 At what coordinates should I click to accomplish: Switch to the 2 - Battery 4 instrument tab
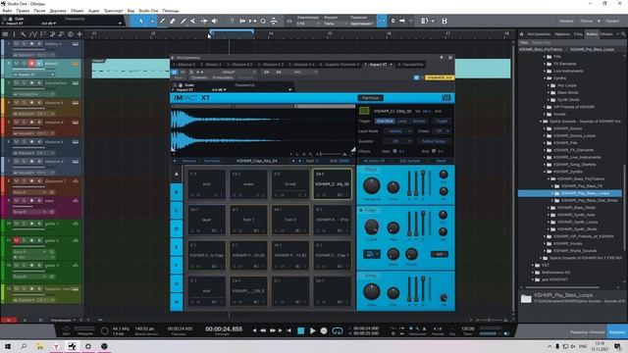211,65
